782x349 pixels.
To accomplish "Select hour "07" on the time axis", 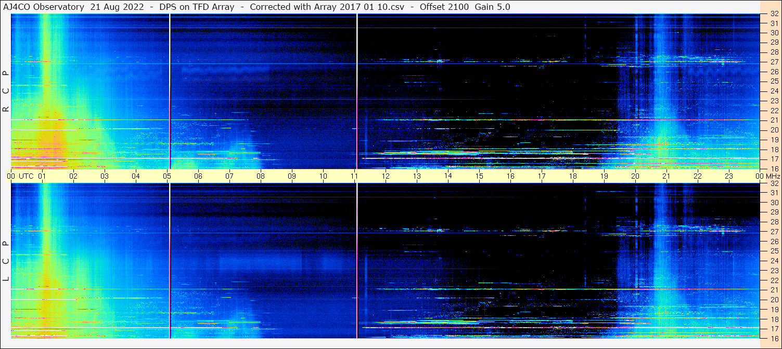I will pos(229,176).
